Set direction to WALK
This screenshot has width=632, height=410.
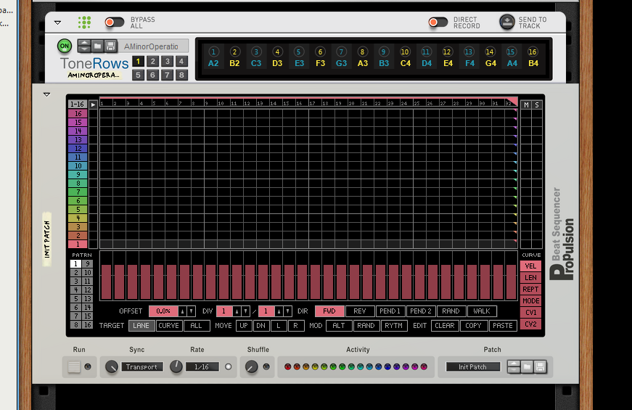(482, 311)
